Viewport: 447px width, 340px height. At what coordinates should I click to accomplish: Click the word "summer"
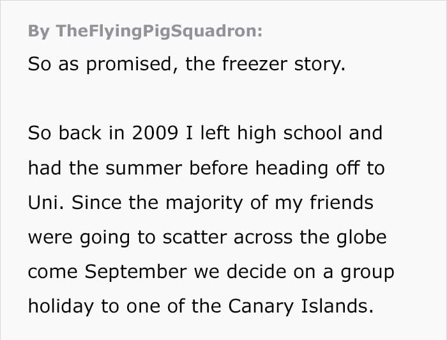144,169
